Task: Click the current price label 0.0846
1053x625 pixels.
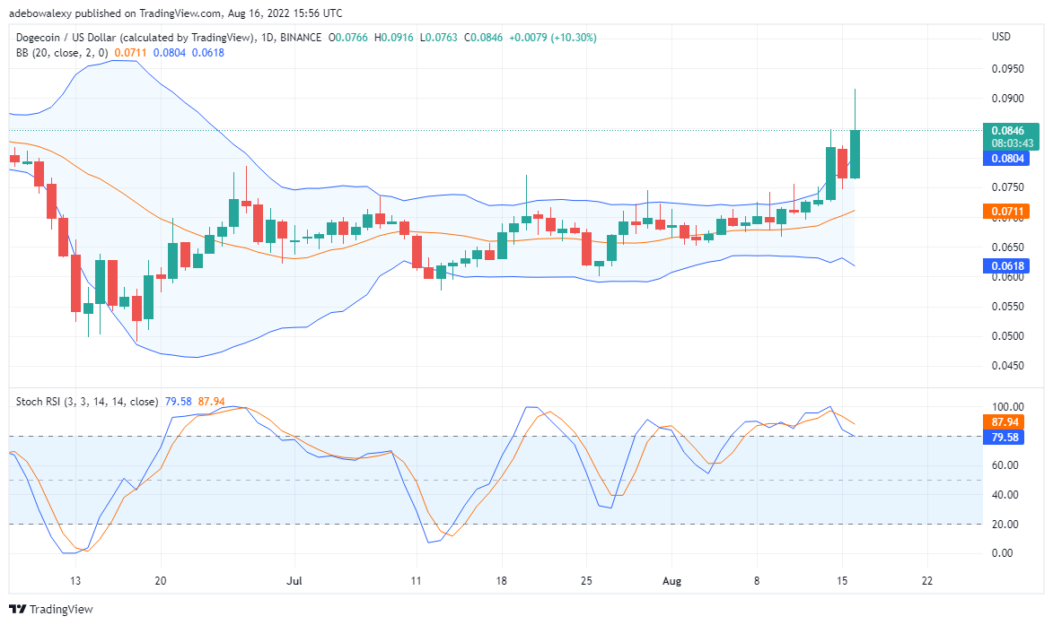Action: click(x=1010, y=131)
